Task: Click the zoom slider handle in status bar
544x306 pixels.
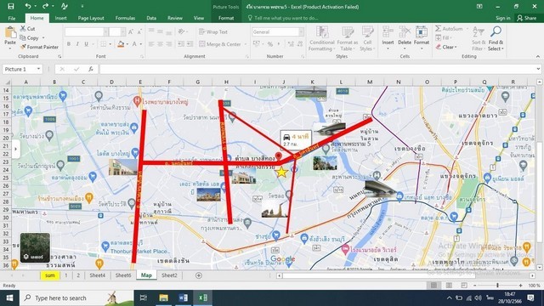Action: (497, 286)
